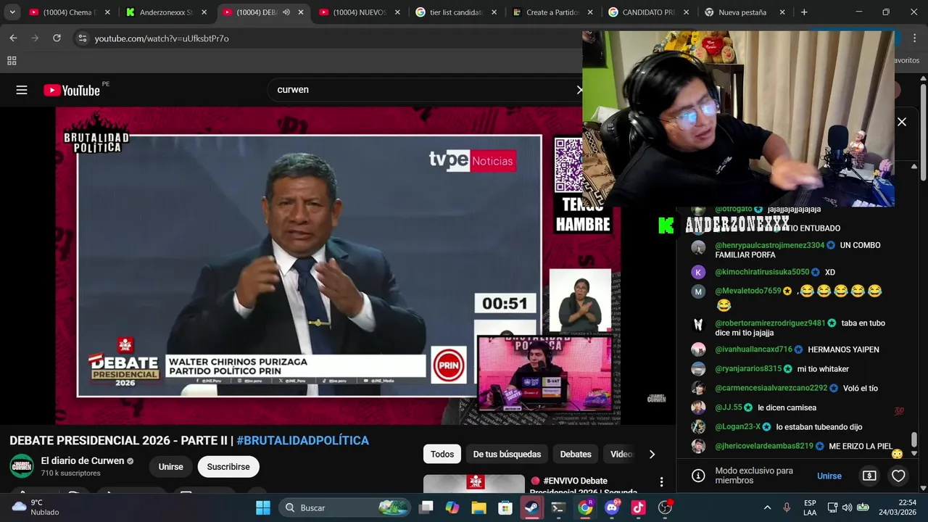Open the Chrome apps grid shortcut
The width and height of the screenshot is (928, 522).
[x=12, y=61]
